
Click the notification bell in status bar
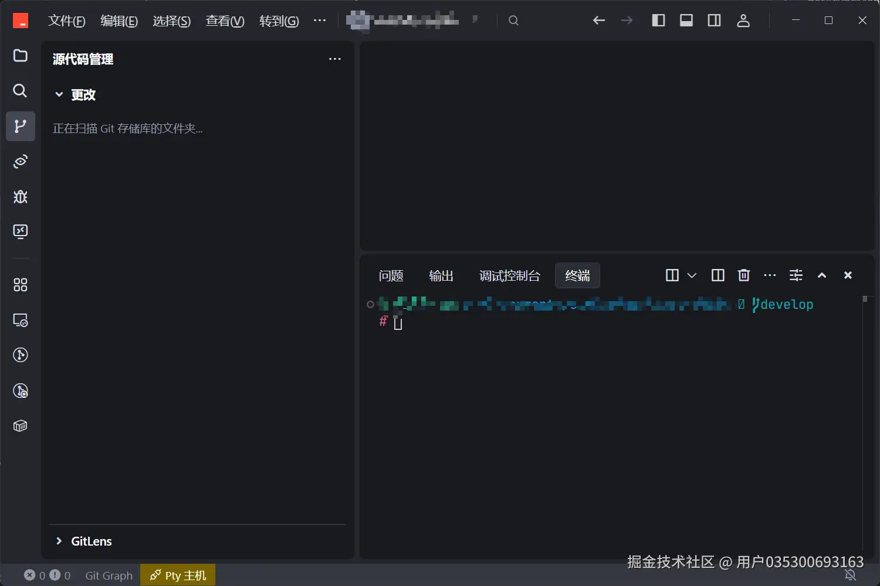click(x=851, y=575)
